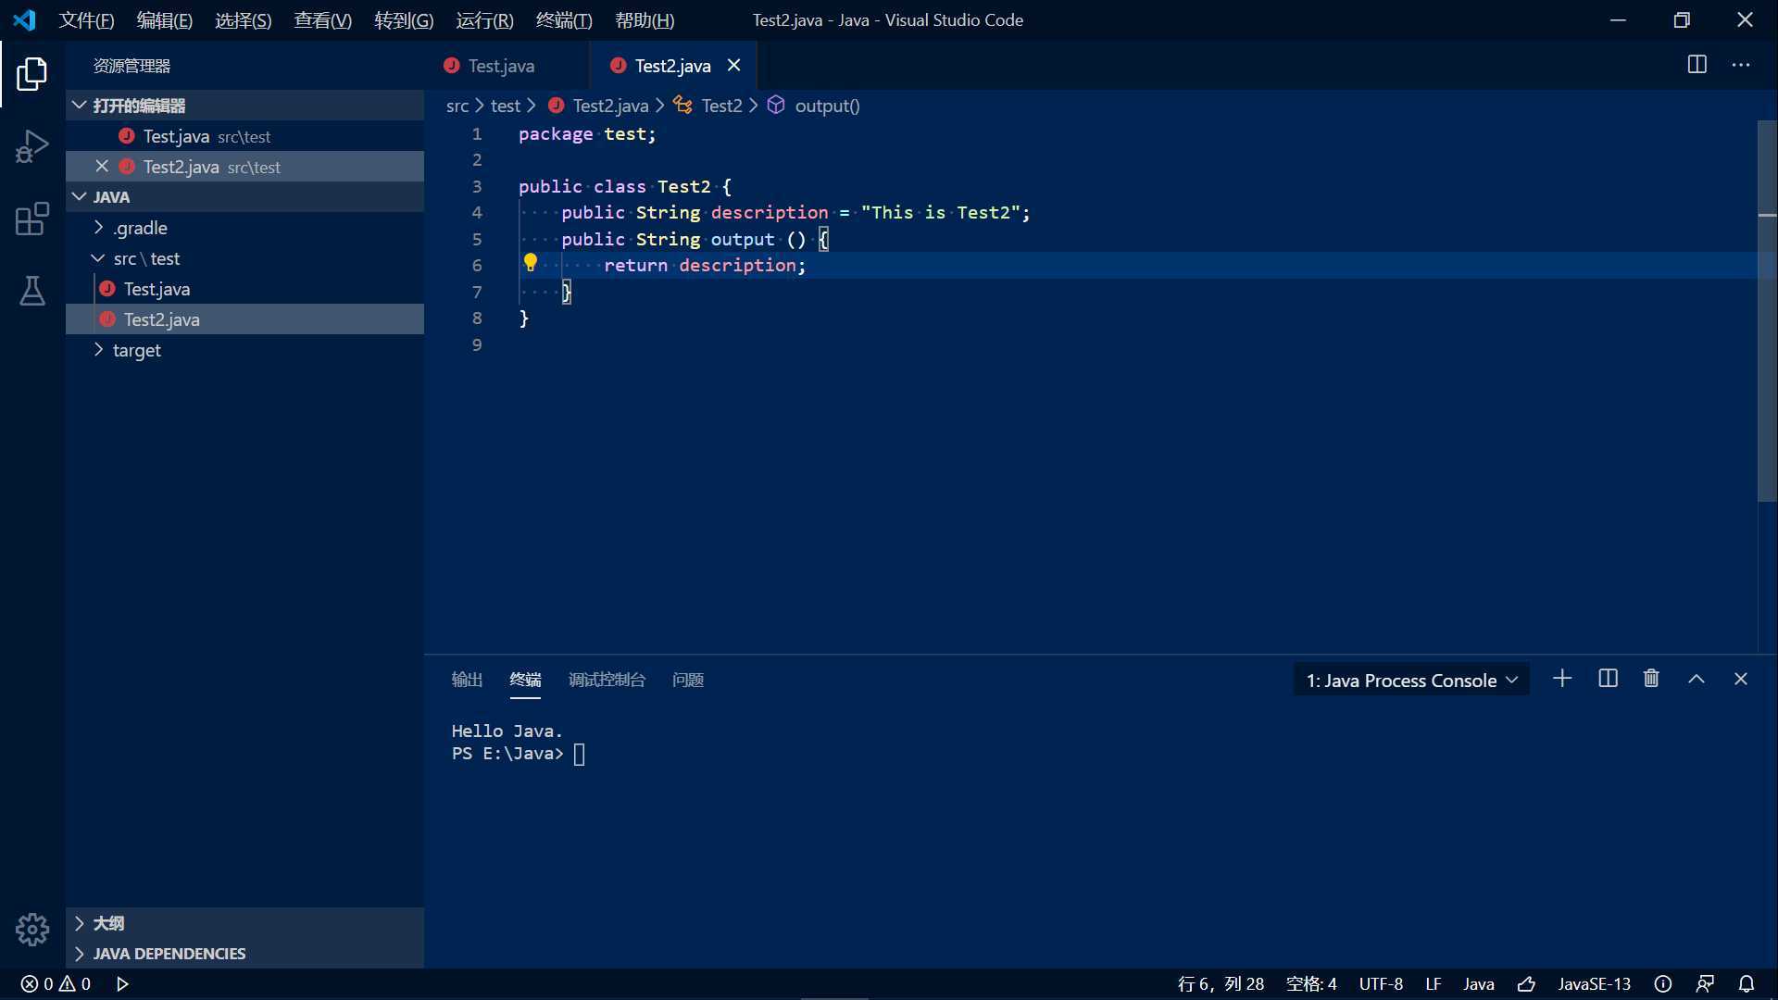Create a new terminal with plus icon
1778x1000 pixels.
click(x=1562, y=679)
